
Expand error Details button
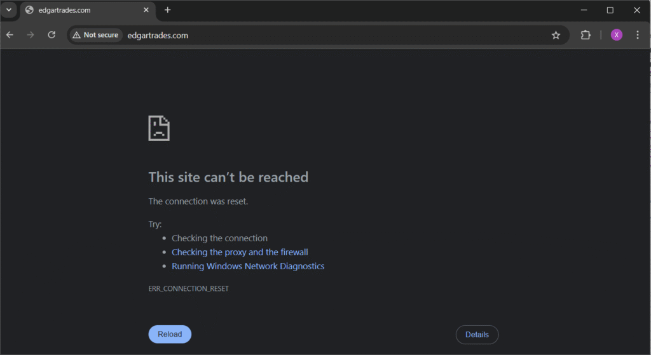[477, 335]
